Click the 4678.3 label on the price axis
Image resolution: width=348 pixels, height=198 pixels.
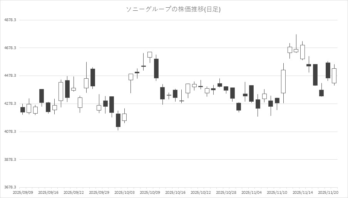point(10,48)
